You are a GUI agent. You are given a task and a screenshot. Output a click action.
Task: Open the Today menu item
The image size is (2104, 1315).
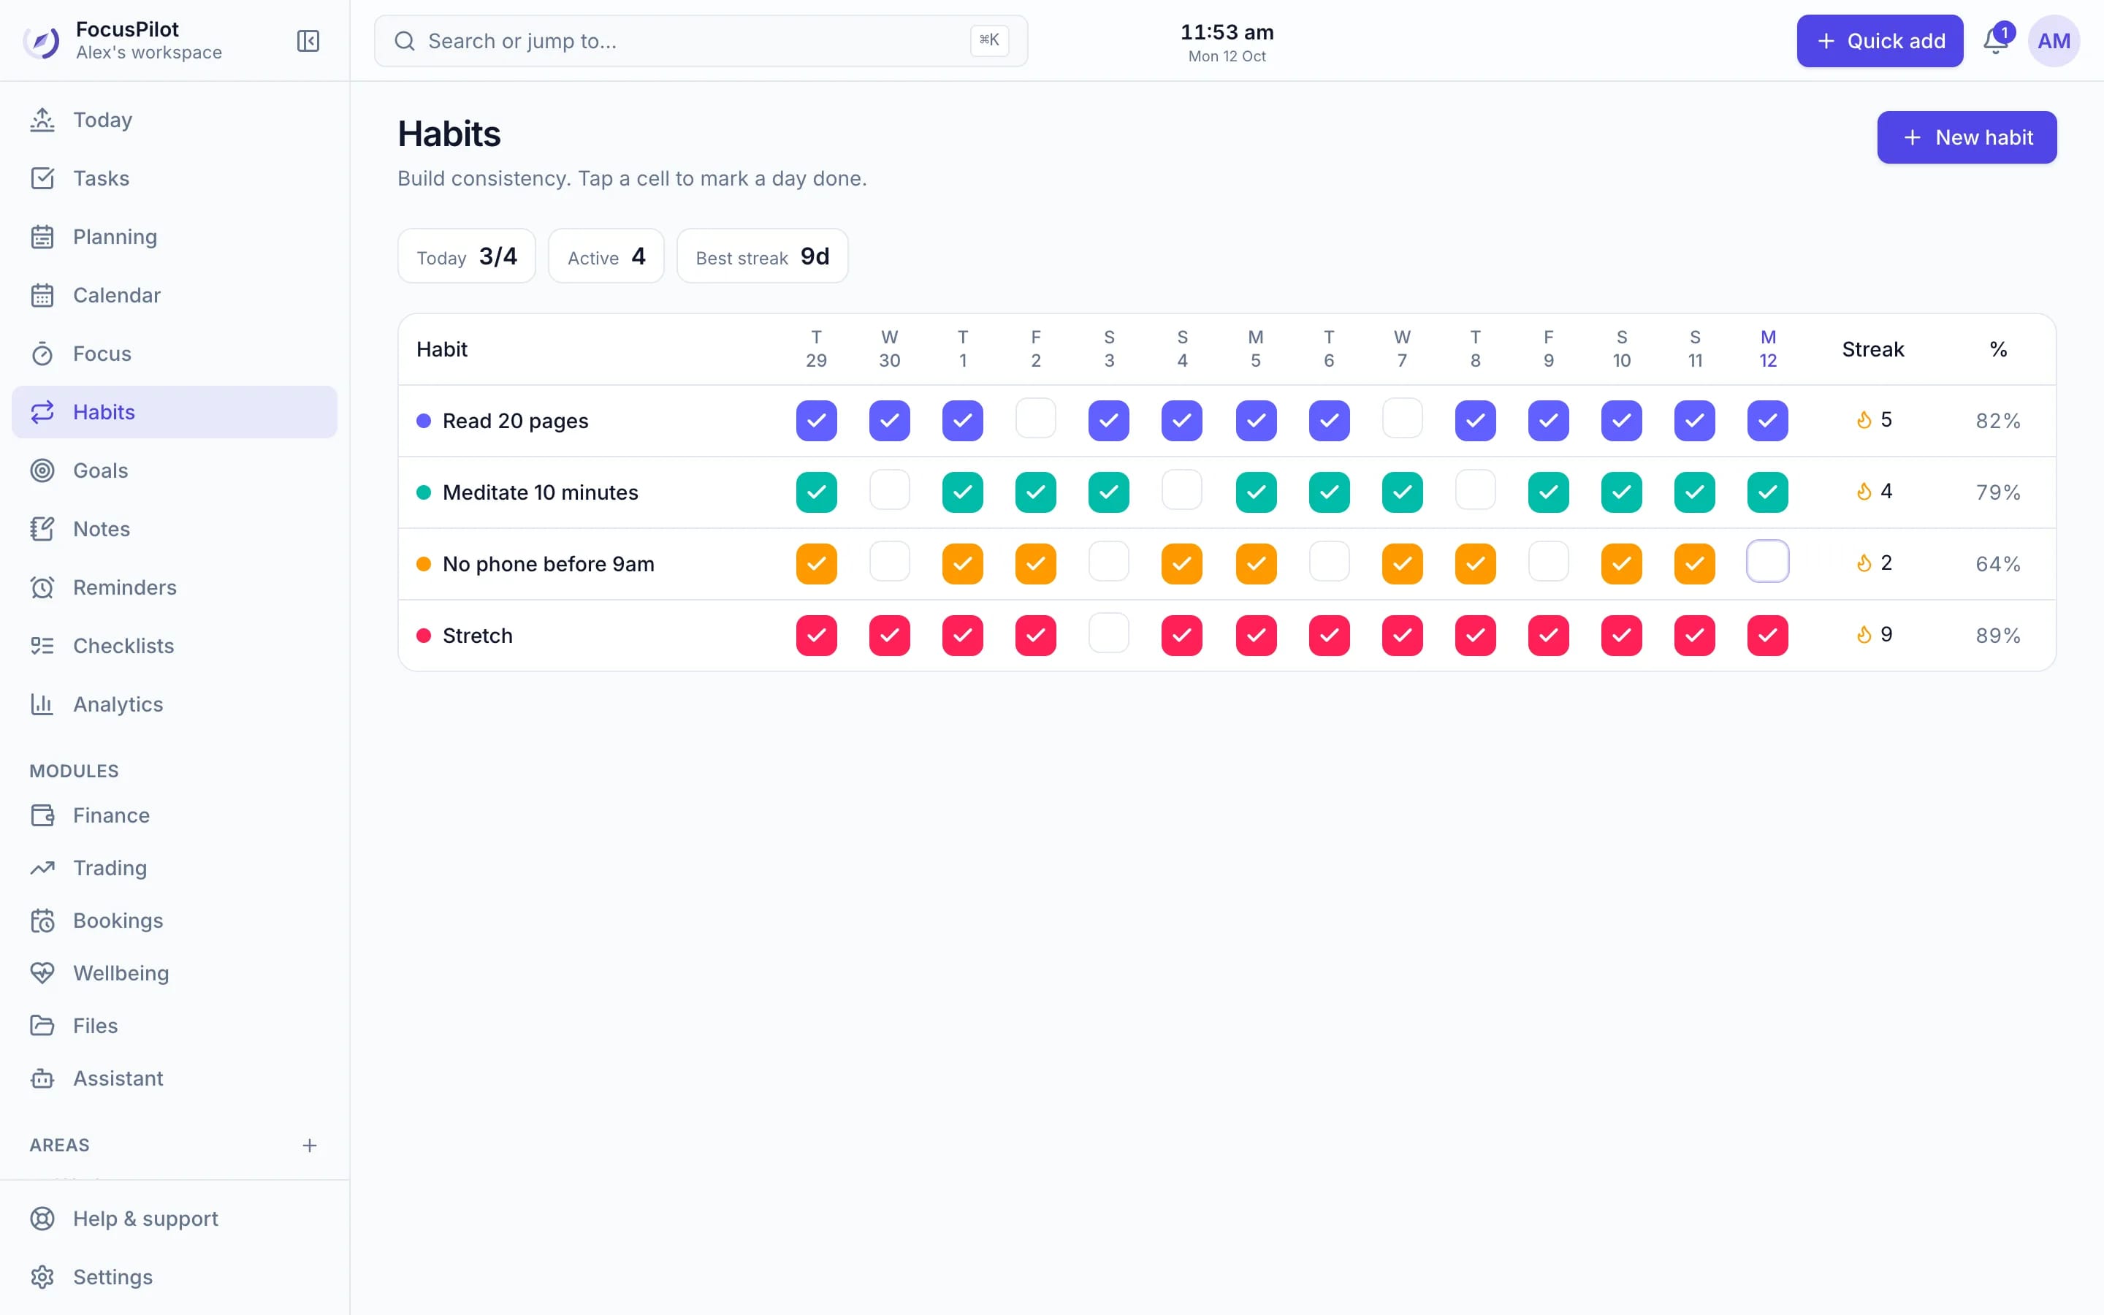coord(174,120)
